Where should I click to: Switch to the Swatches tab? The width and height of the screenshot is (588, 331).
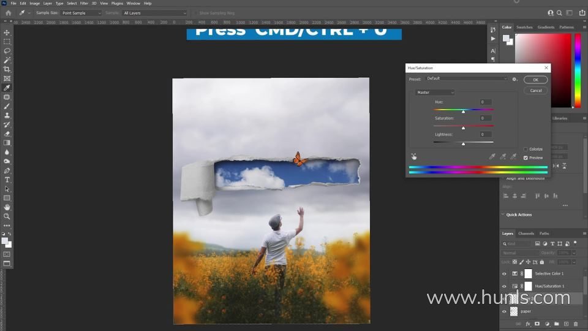pos(524,27)
